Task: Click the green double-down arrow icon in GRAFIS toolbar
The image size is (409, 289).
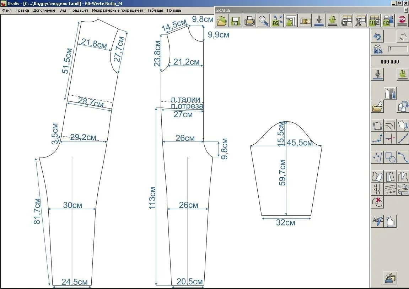Action: point(333,21)
